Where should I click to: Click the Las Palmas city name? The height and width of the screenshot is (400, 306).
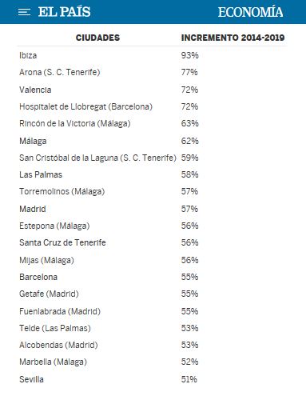[41, 174]
